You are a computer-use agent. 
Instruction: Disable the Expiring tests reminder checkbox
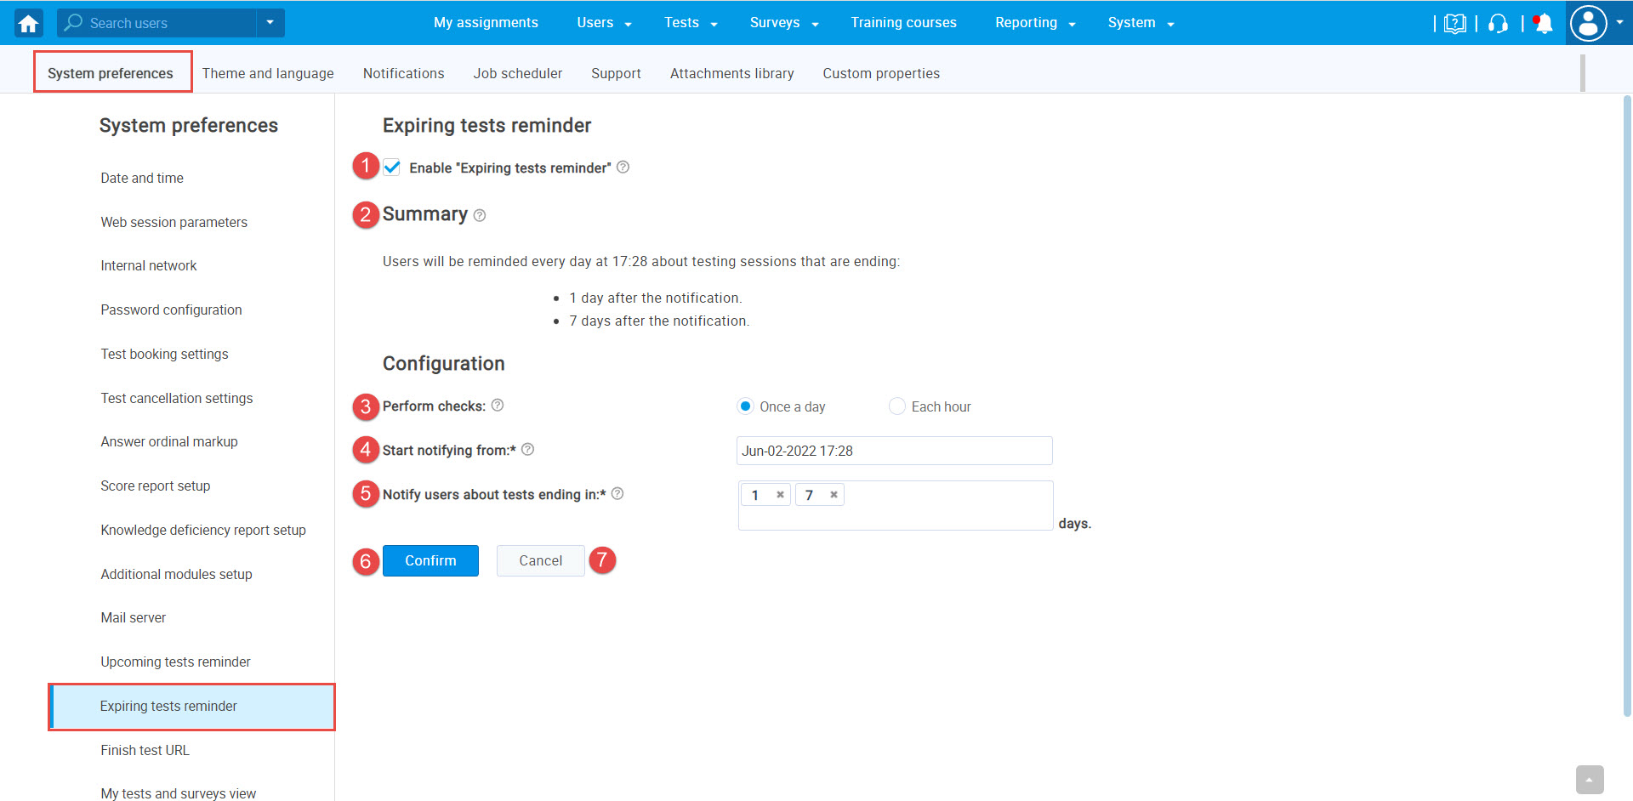pos(391,168)
